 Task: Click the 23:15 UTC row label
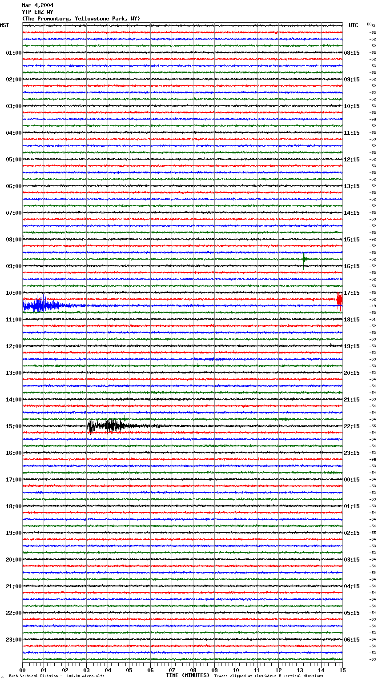tap(352, 453)
